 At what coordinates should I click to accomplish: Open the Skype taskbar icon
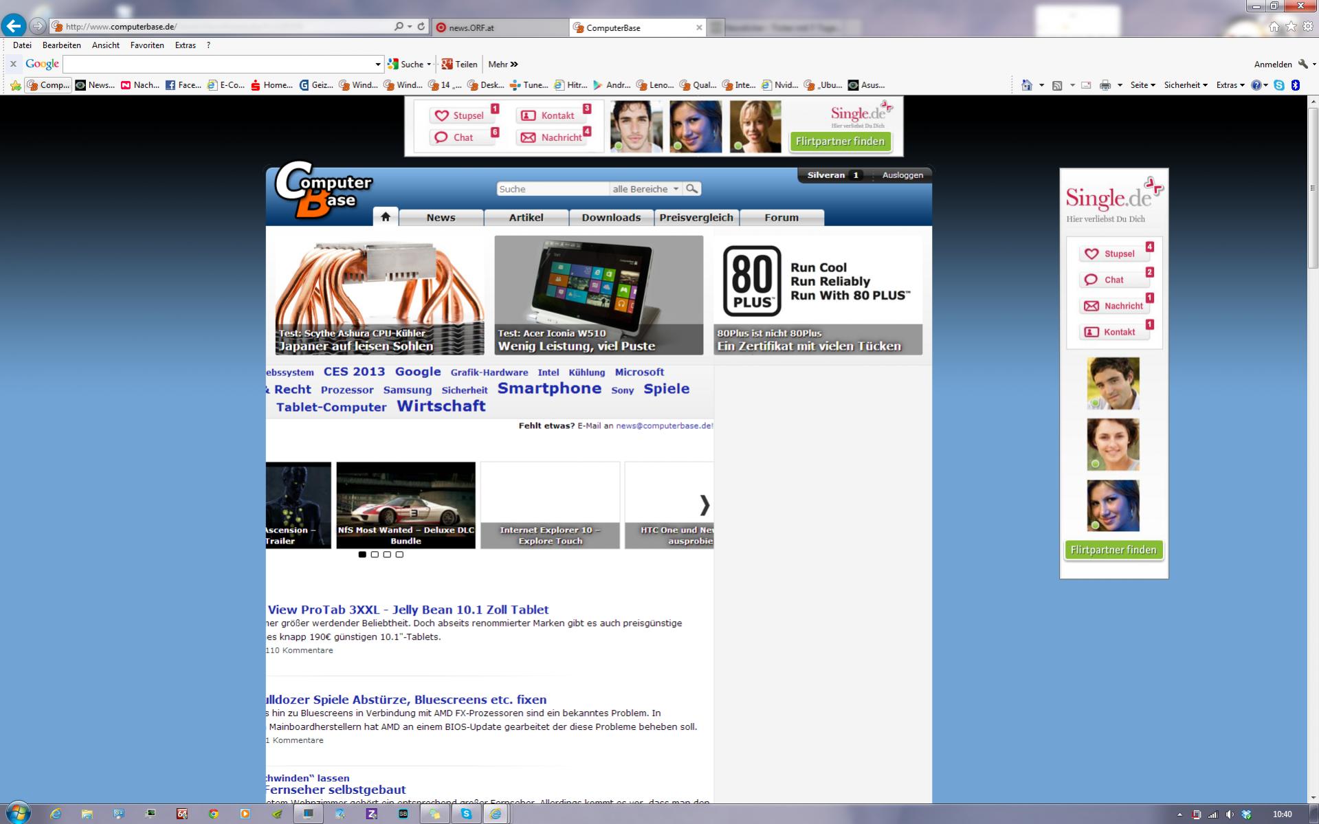(x=467, y=814)
